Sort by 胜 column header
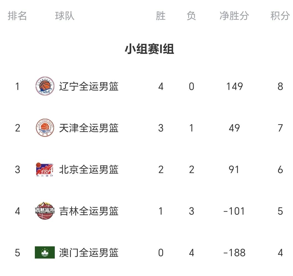The width and height of the screenshot is (293, 276). tap(160, 16)
